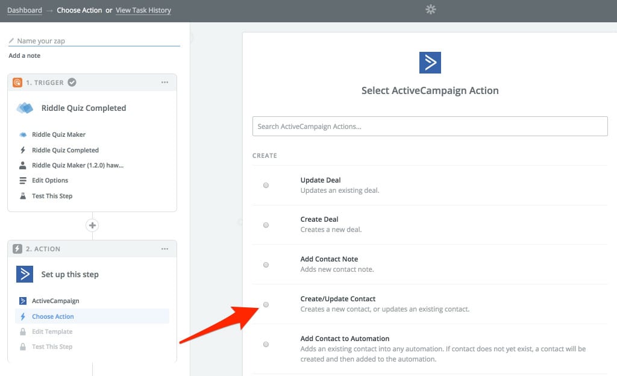Open Riddle Quiz Maker (1.2.0) account item
This screenshot has height=376, width=617.
78,165
